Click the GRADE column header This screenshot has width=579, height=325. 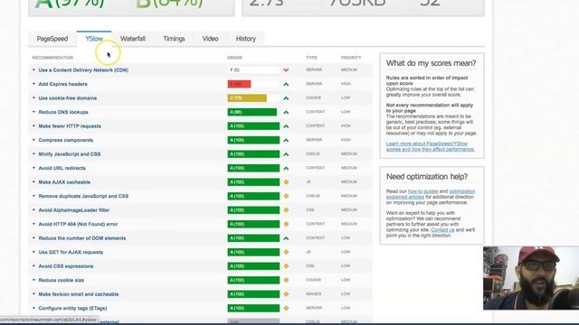click(x=234, y=58)
